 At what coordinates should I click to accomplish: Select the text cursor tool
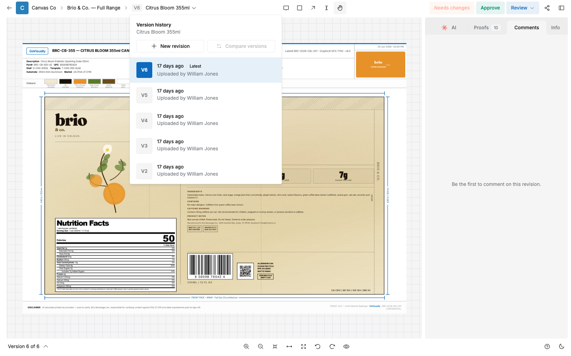click(326, 8)
